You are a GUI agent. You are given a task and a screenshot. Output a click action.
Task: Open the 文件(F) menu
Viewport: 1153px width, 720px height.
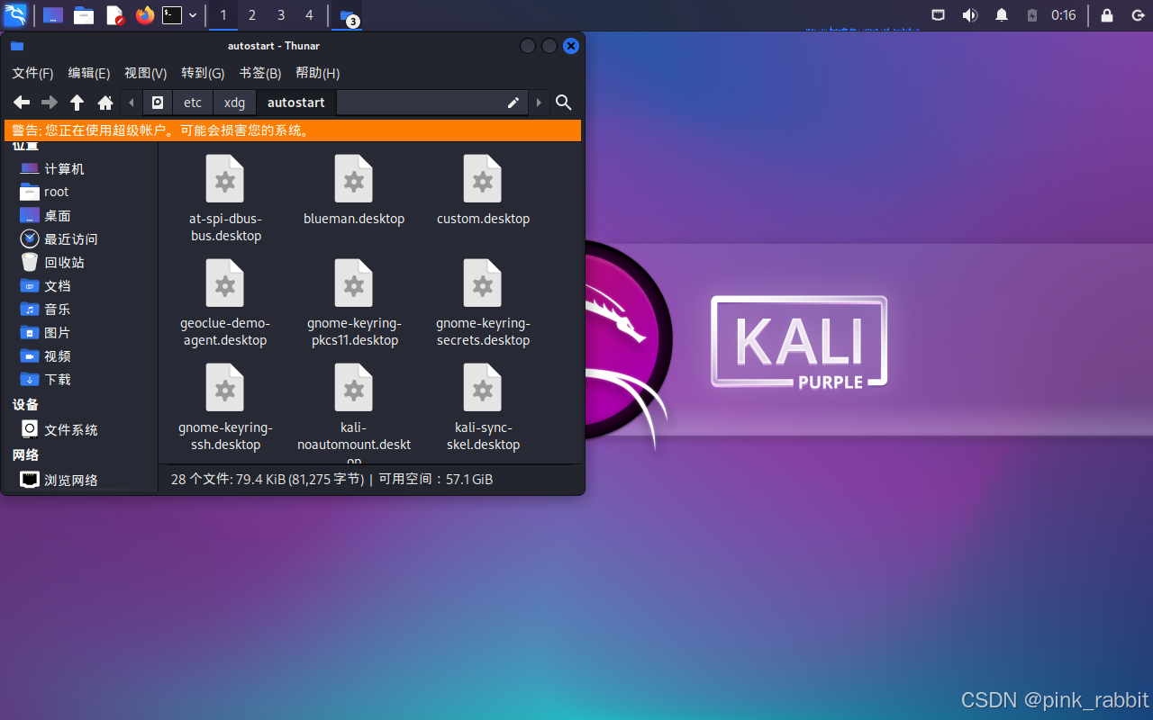pyautogui.click(x=32, y=73)
